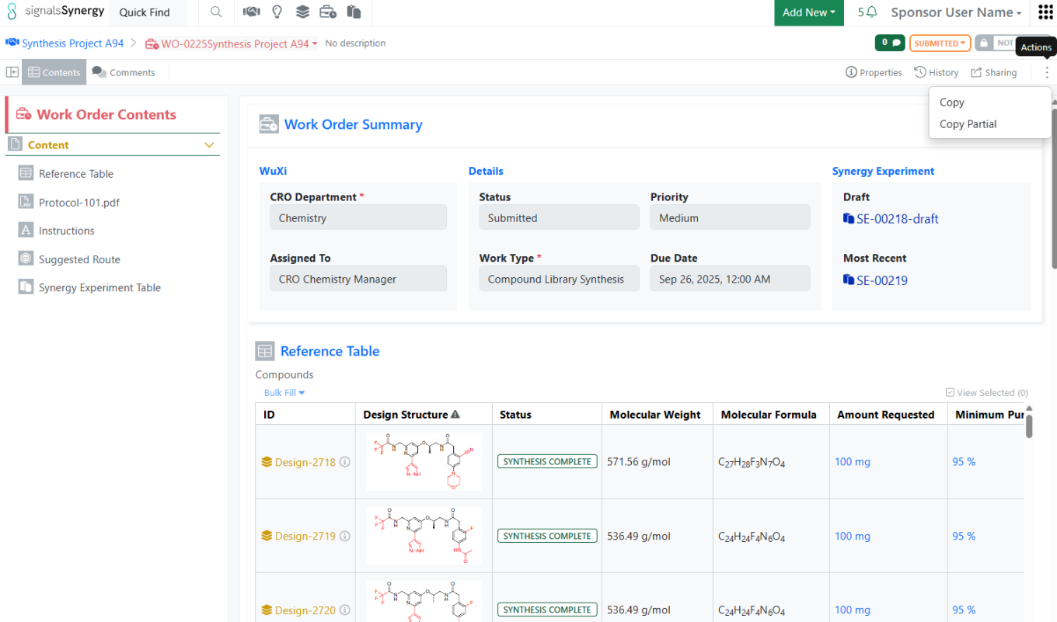
Task: Click the History button
Action: [x=937, y=72]
